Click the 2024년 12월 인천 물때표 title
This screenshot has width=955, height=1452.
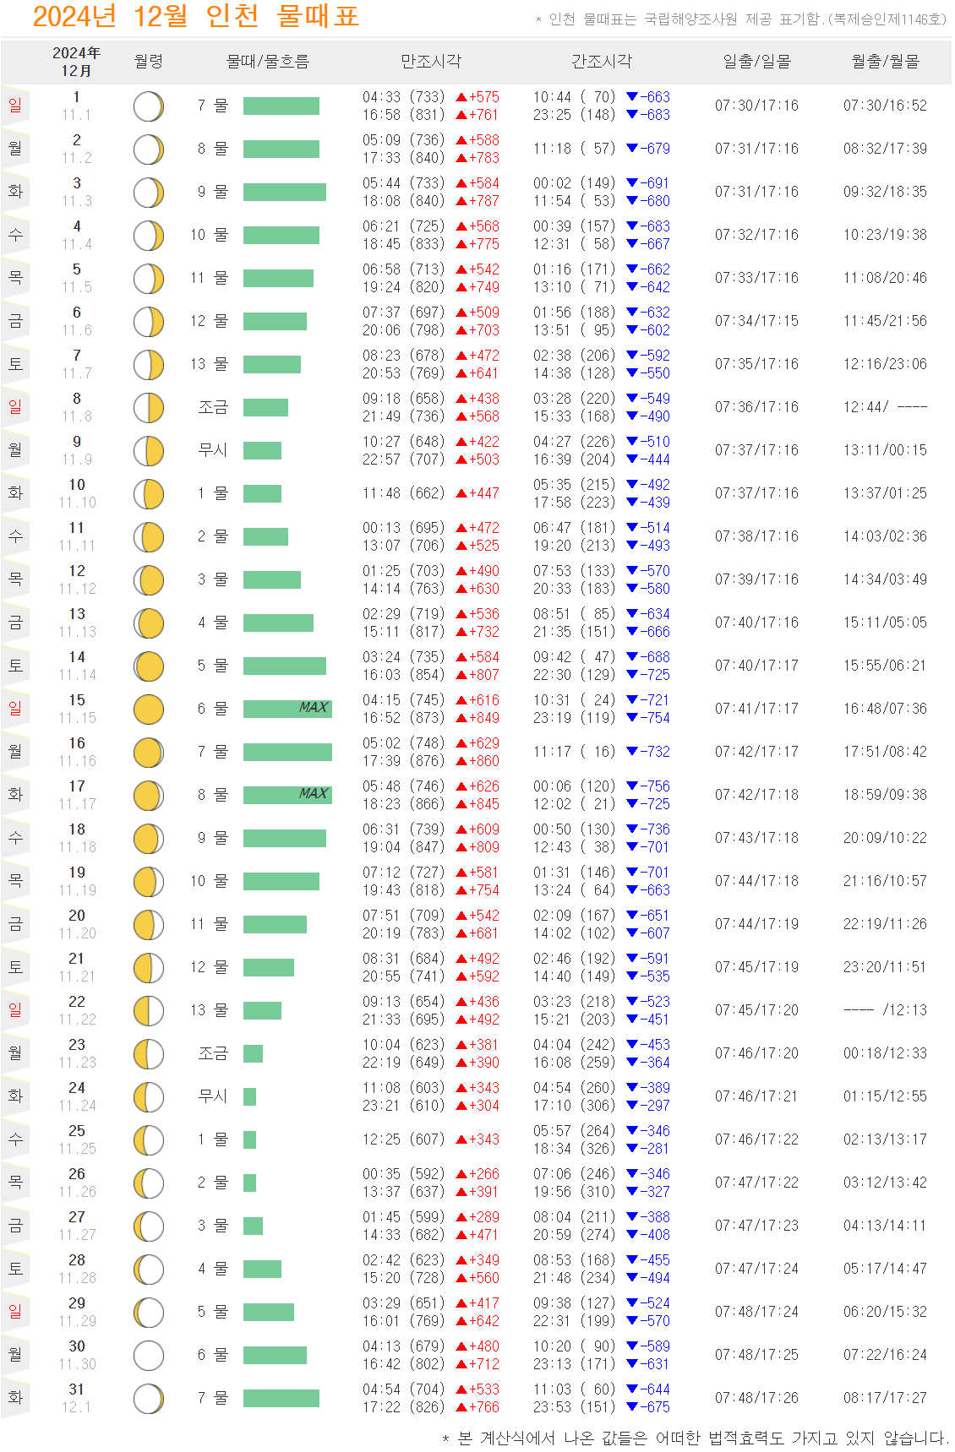click(x=196, y=16)
